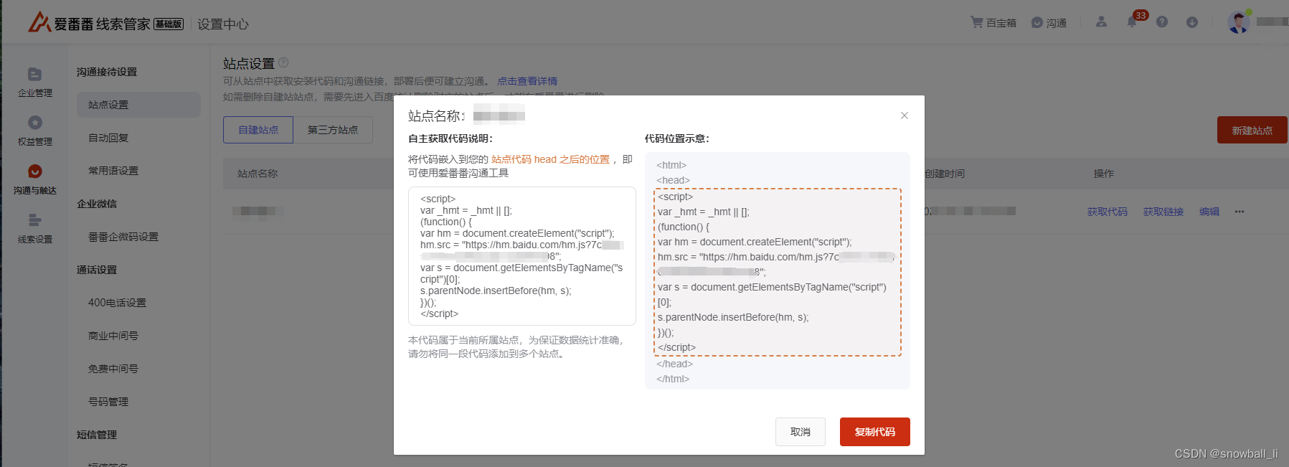Click the 复制代码 button
Image resolution: width=1289 pixels, height=467 pixels.
pyautogui.click(x=875, y=432)
